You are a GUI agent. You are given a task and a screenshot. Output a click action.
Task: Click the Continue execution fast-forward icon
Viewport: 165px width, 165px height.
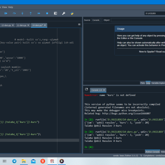coord(39,13)
